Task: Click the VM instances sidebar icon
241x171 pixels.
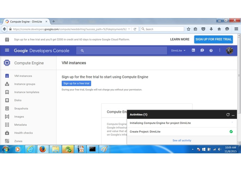Action: pyautogui.click(x=7, y=76)
